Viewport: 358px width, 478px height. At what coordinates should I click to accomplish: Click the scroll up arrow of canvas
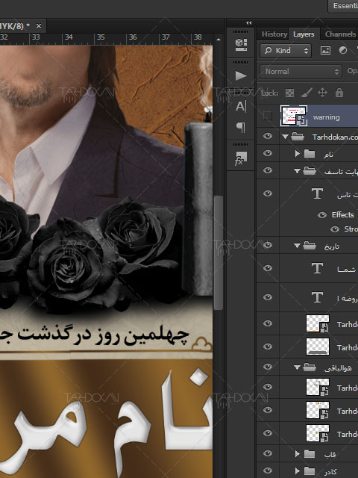coord(219,40)
